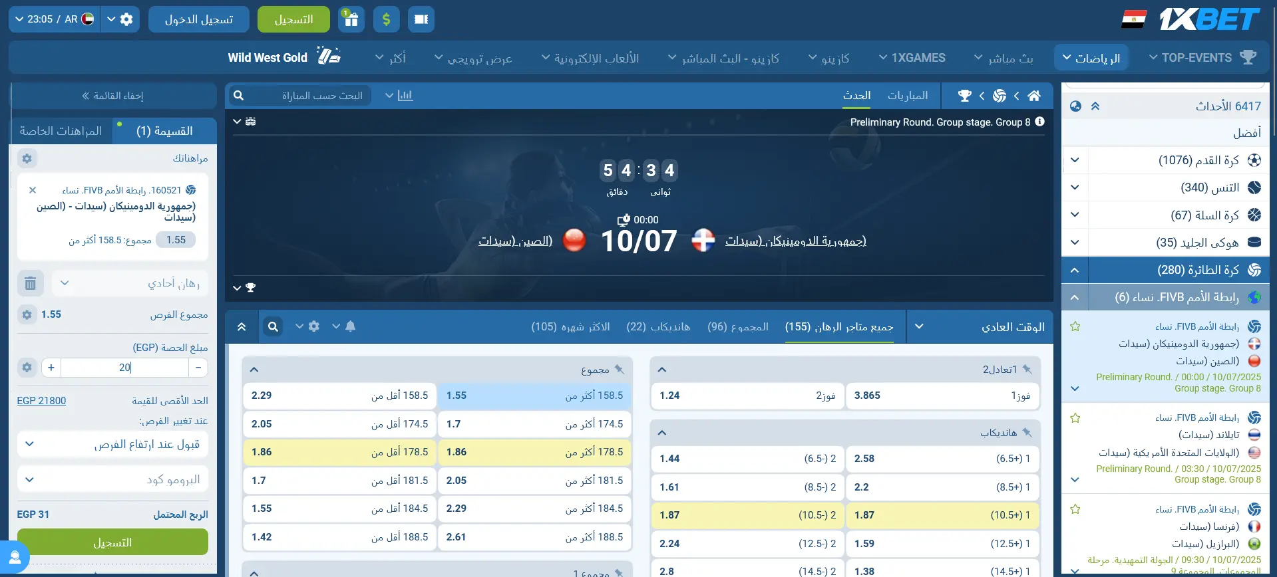Remove the Dominican Republic bet from slip
The width and height of the screenshot is (1277, 577).
coord(33,190)
